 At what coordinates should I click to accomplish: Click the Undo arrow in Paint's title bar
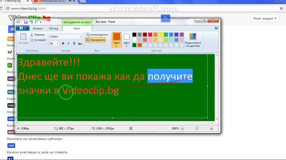pyautogui.click(x=31, y=22)
